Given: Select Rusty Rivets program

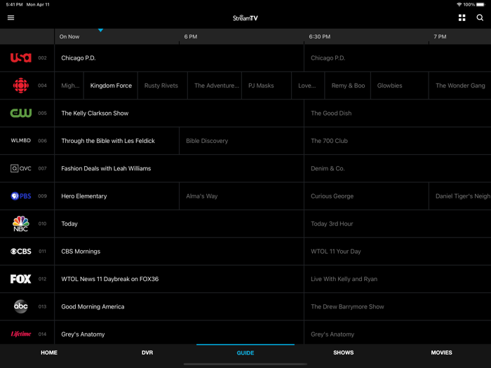Looking at the screenshot, I should 163,86.
